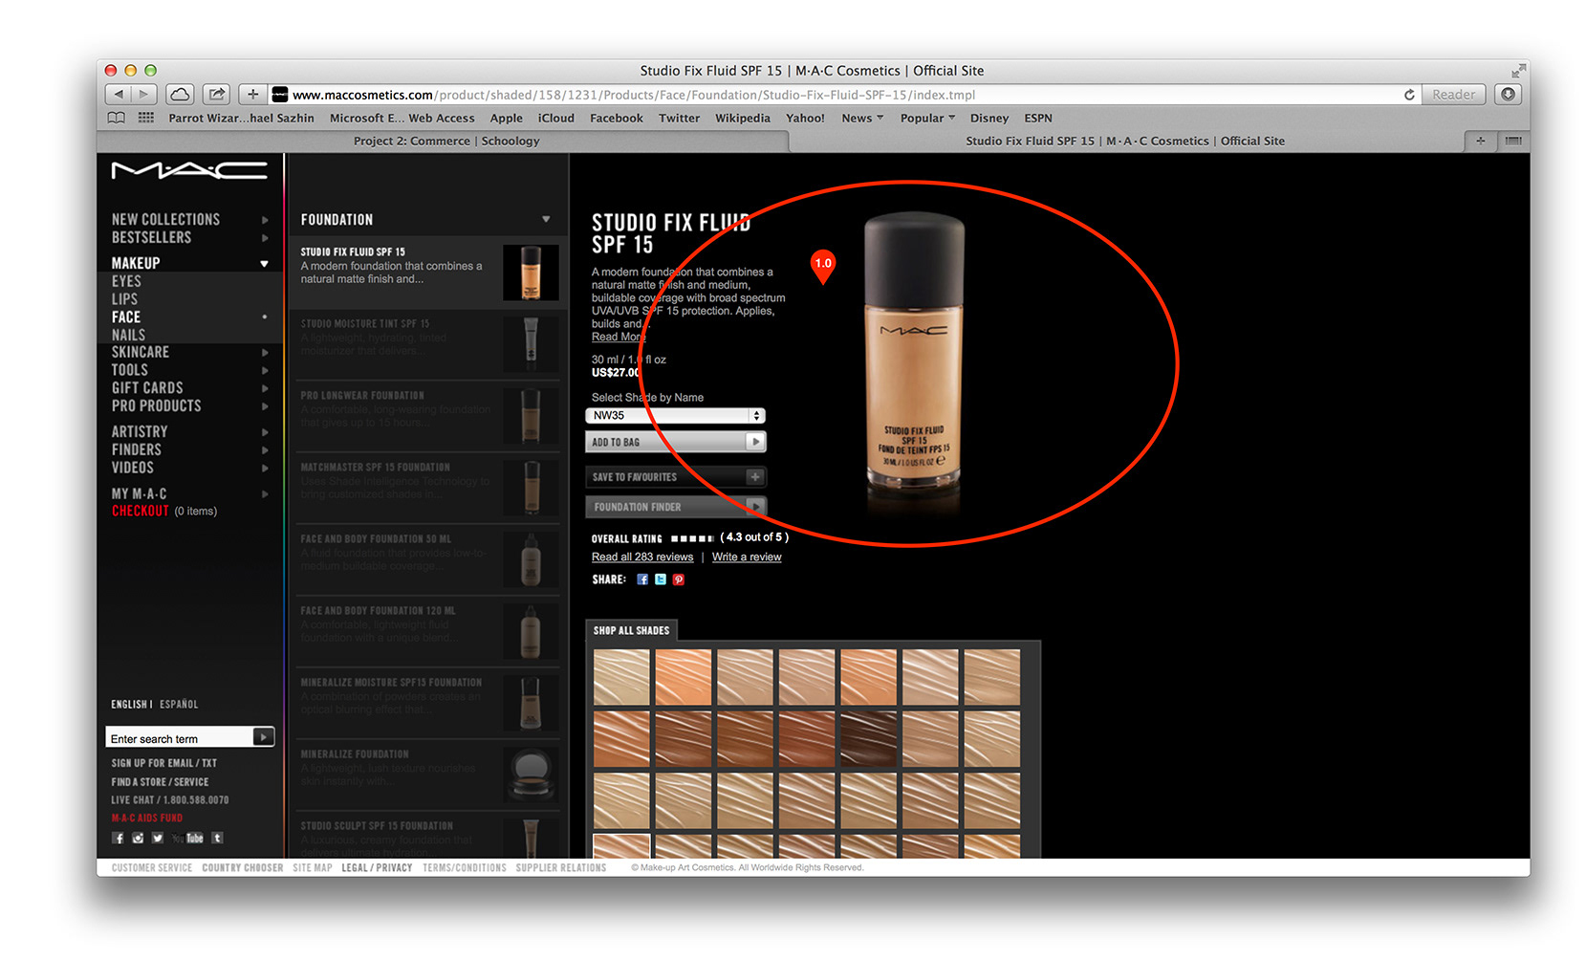This screenshot has width=1586, height=961.
Task: Pick the first shade swatch in top row
Action: pos(621,677)
